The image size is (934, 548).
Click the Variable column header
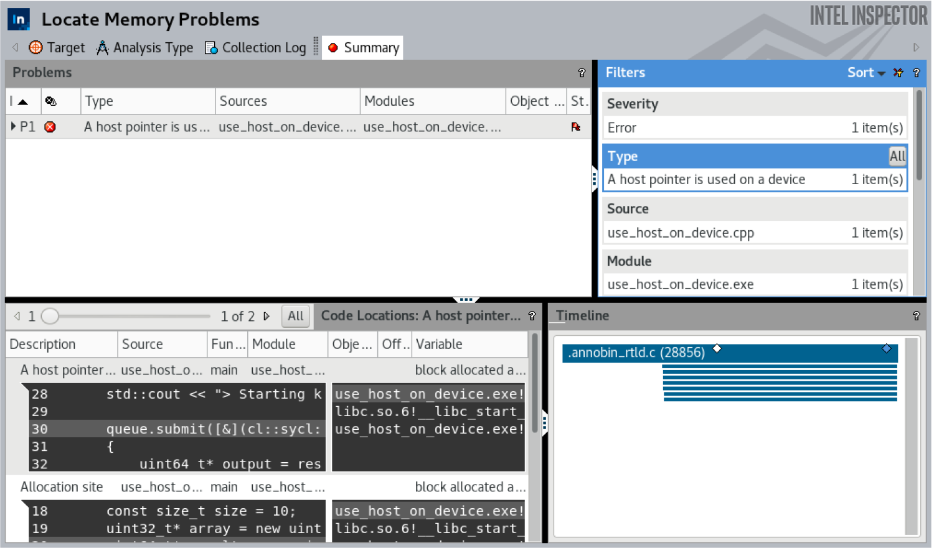point(469,344)
